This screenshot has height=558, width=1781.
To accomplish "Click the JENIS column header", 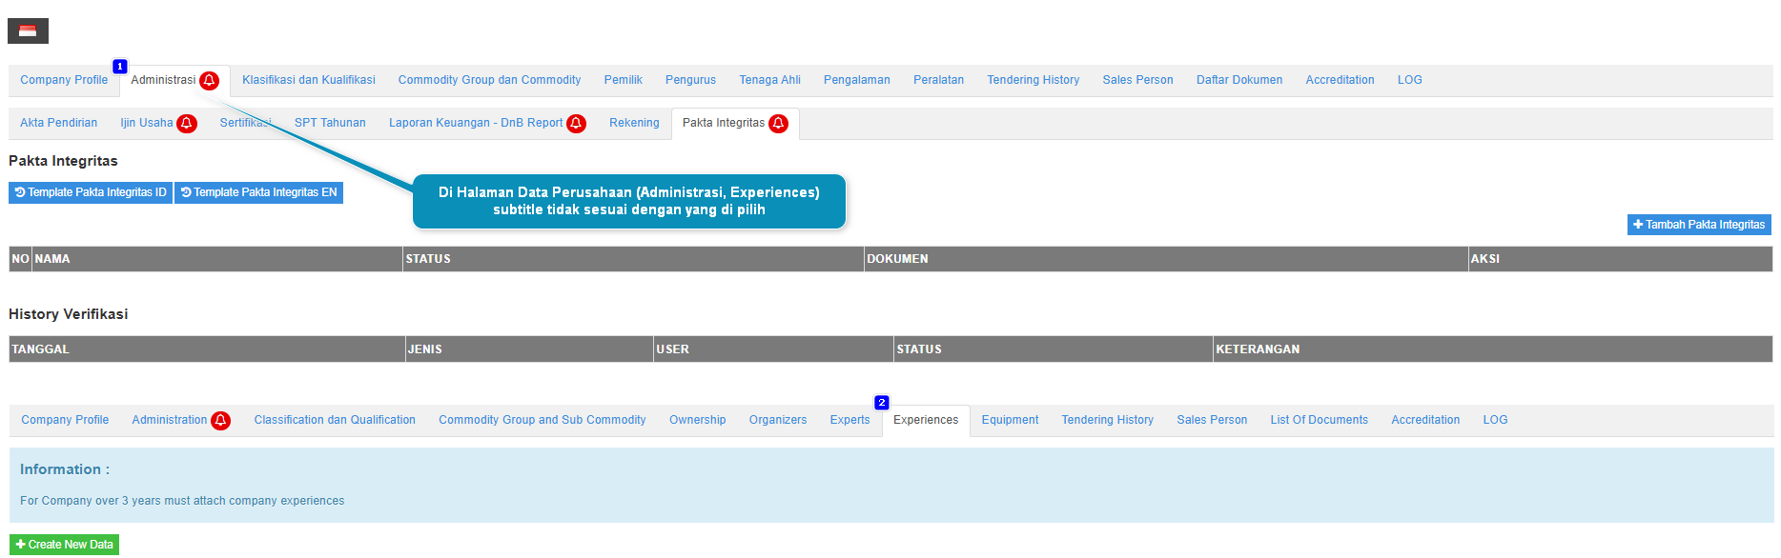I will click(529, 349).
